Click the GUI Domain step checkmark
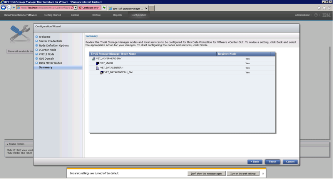This screenshot has height=179, width=333. pos(37,59)
